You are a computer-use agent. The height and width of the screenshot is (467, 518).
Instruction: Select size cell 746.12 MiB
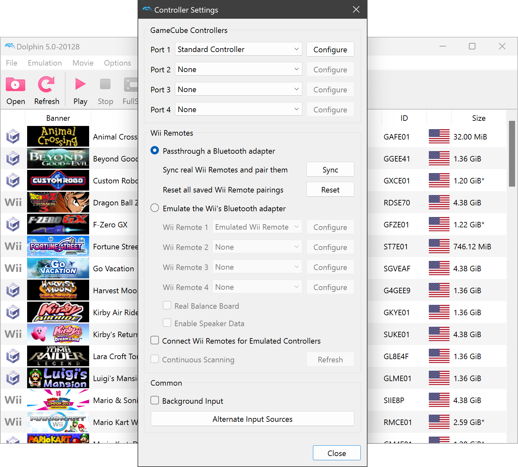coord(472,246)
